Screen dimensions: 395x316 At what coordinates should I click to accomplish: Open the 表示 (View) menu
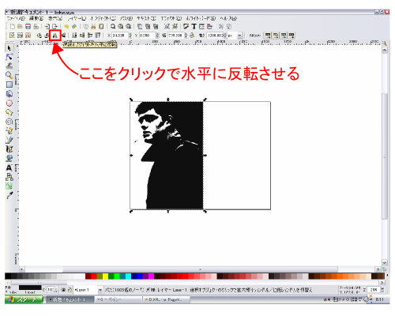pyautogui.click(x=55, y=18)
